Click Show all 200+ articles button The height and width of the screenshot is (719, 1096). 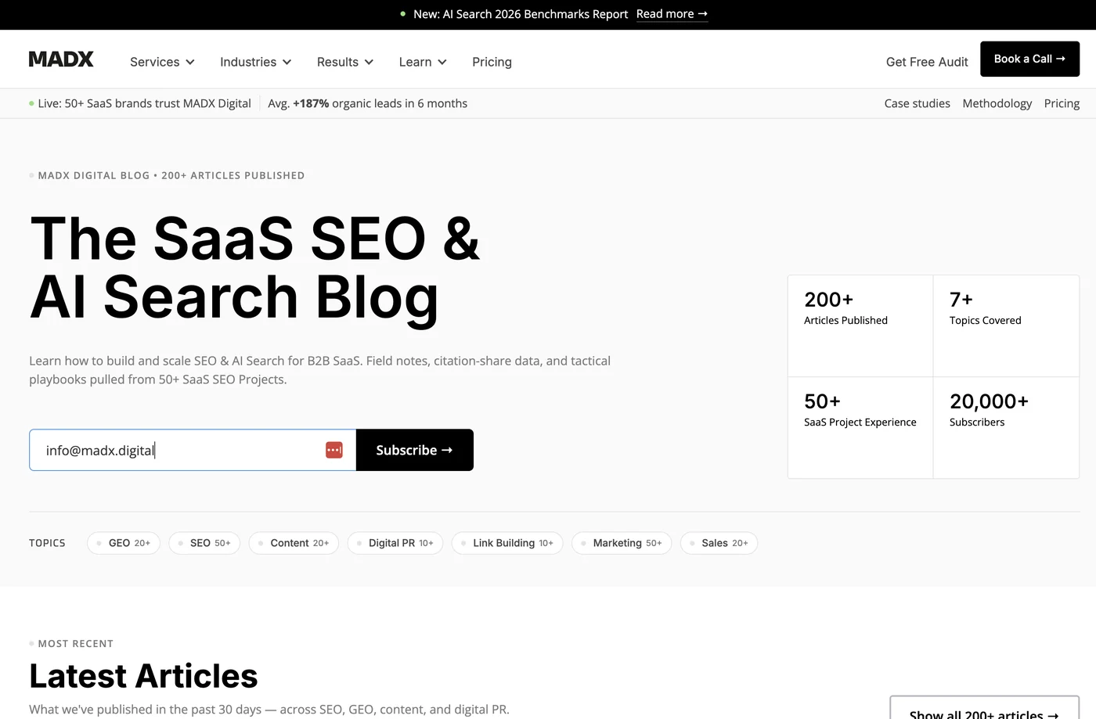984,708
